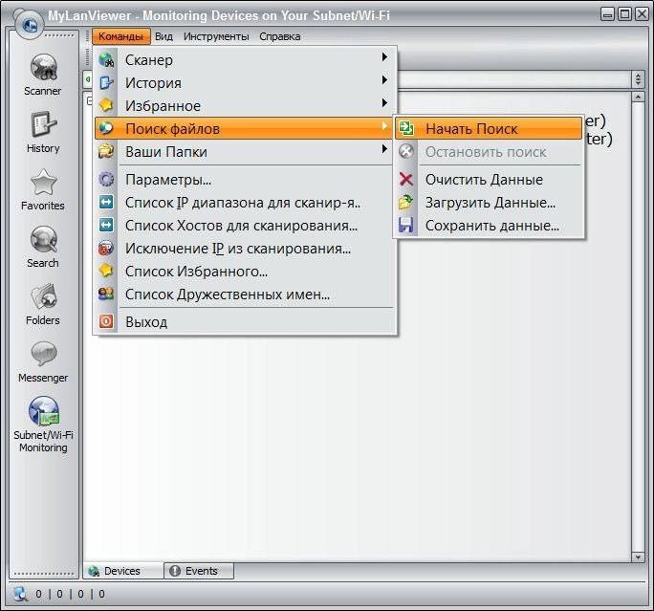Screen dimensions: 654x611
Task: Click red X icon beside Очистить Данные
Action: pos(406,180)
